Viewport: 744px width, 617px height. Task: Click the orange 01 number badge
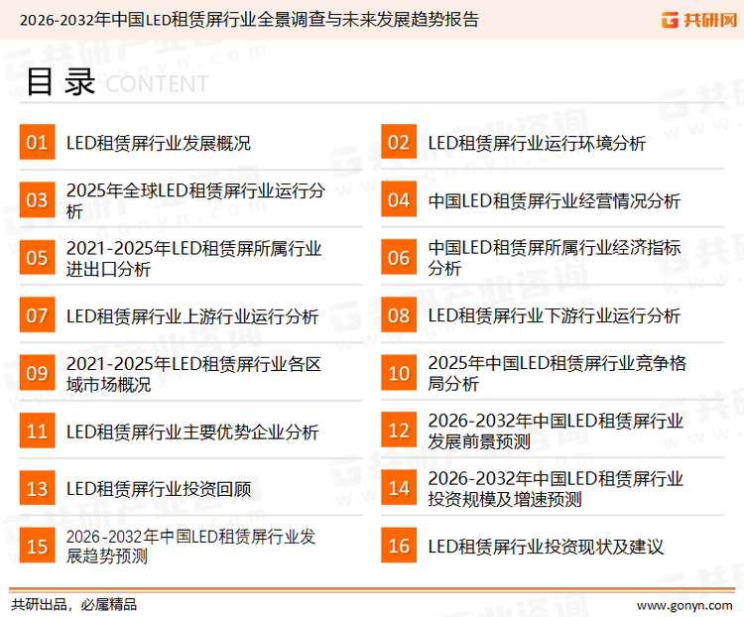point(37,143)
